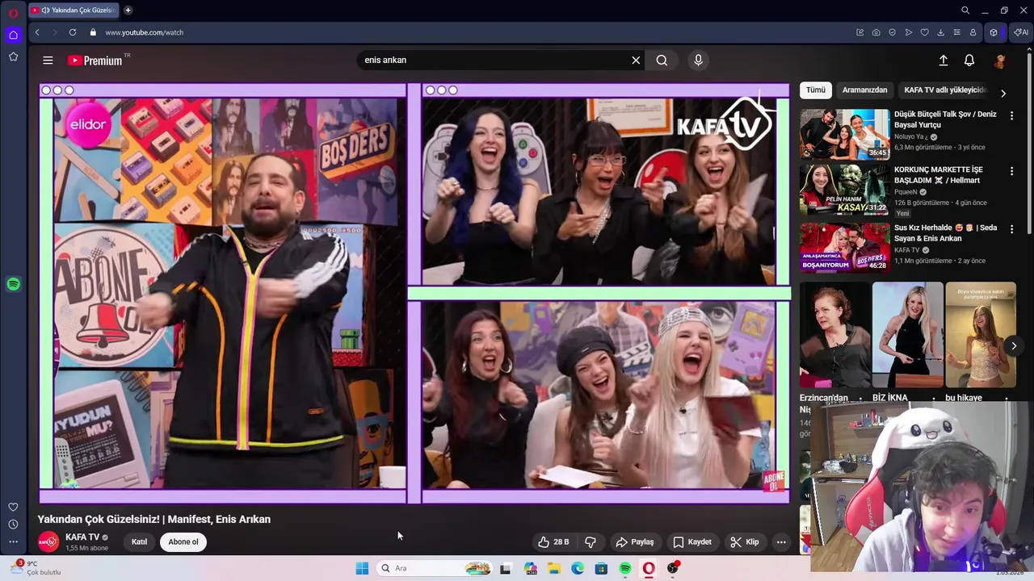Open extensions cube icon
The image size is (1034, 581).
[x=994, y=32]
